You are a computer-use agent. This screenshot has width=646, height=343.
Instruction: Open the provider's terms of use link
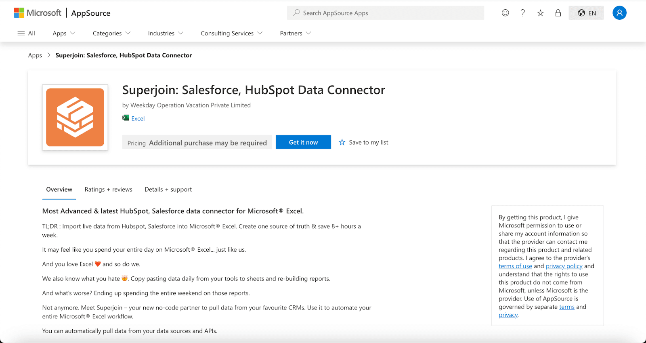(515, 266)
